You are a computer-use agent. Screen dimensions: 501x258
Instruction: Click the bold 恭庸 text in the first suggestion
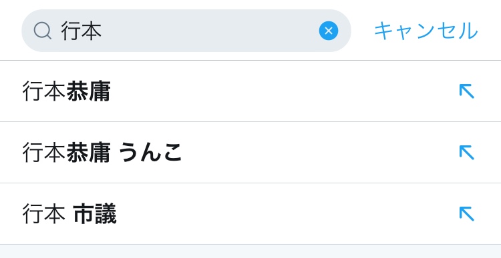click(x=88, y=91)
